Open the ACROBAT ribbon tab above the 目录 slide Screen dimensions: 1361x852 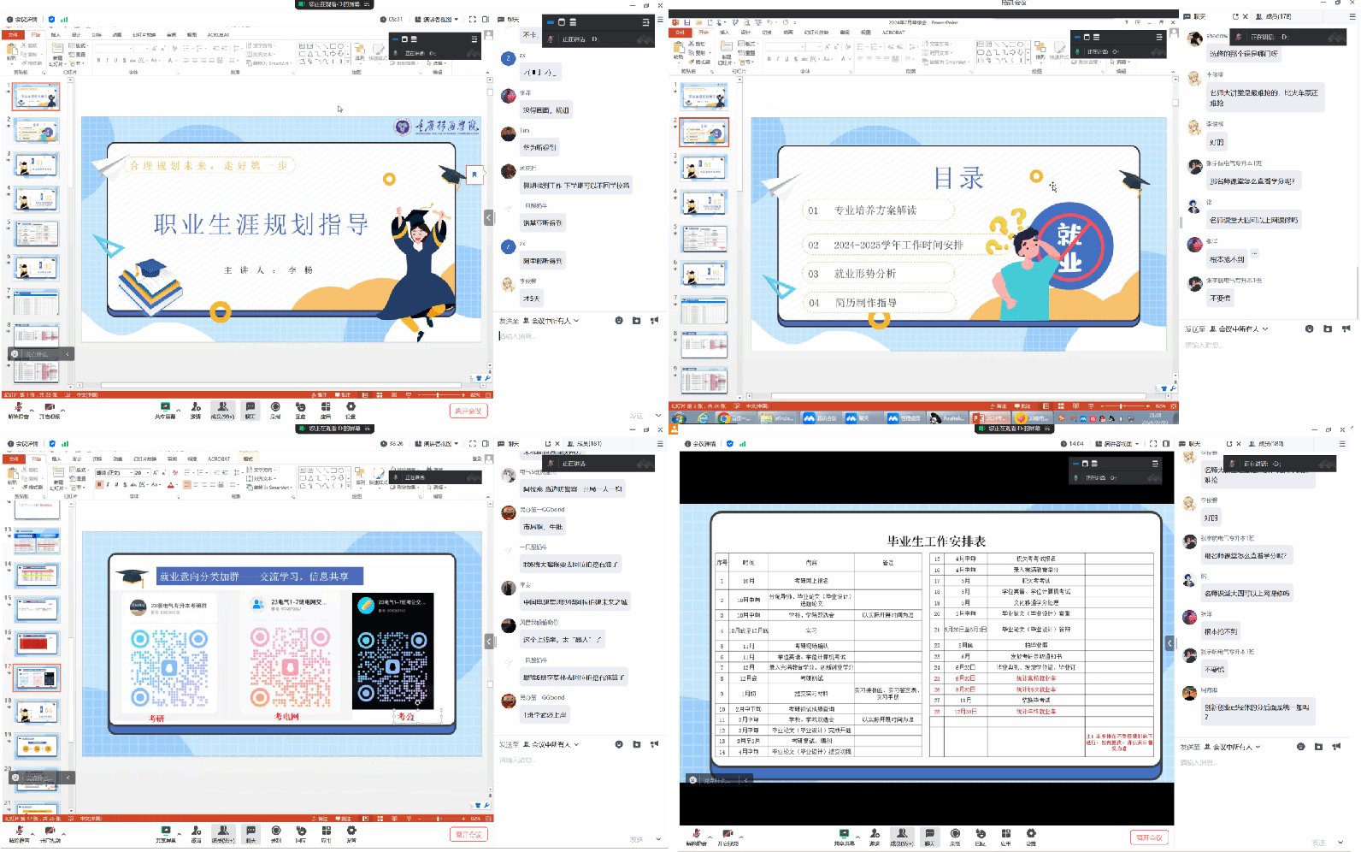pyautogui.click(x=893, y=33)
